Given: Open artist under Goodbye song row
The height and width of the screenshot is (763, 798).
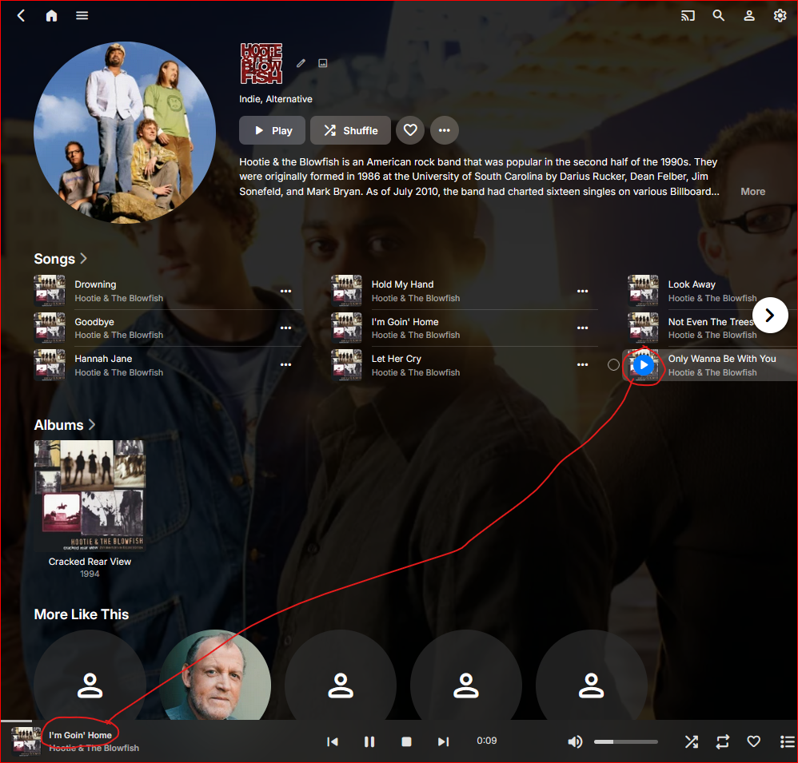Looking at the screenshot, I should pyautogui.click(x=118, y=336).
